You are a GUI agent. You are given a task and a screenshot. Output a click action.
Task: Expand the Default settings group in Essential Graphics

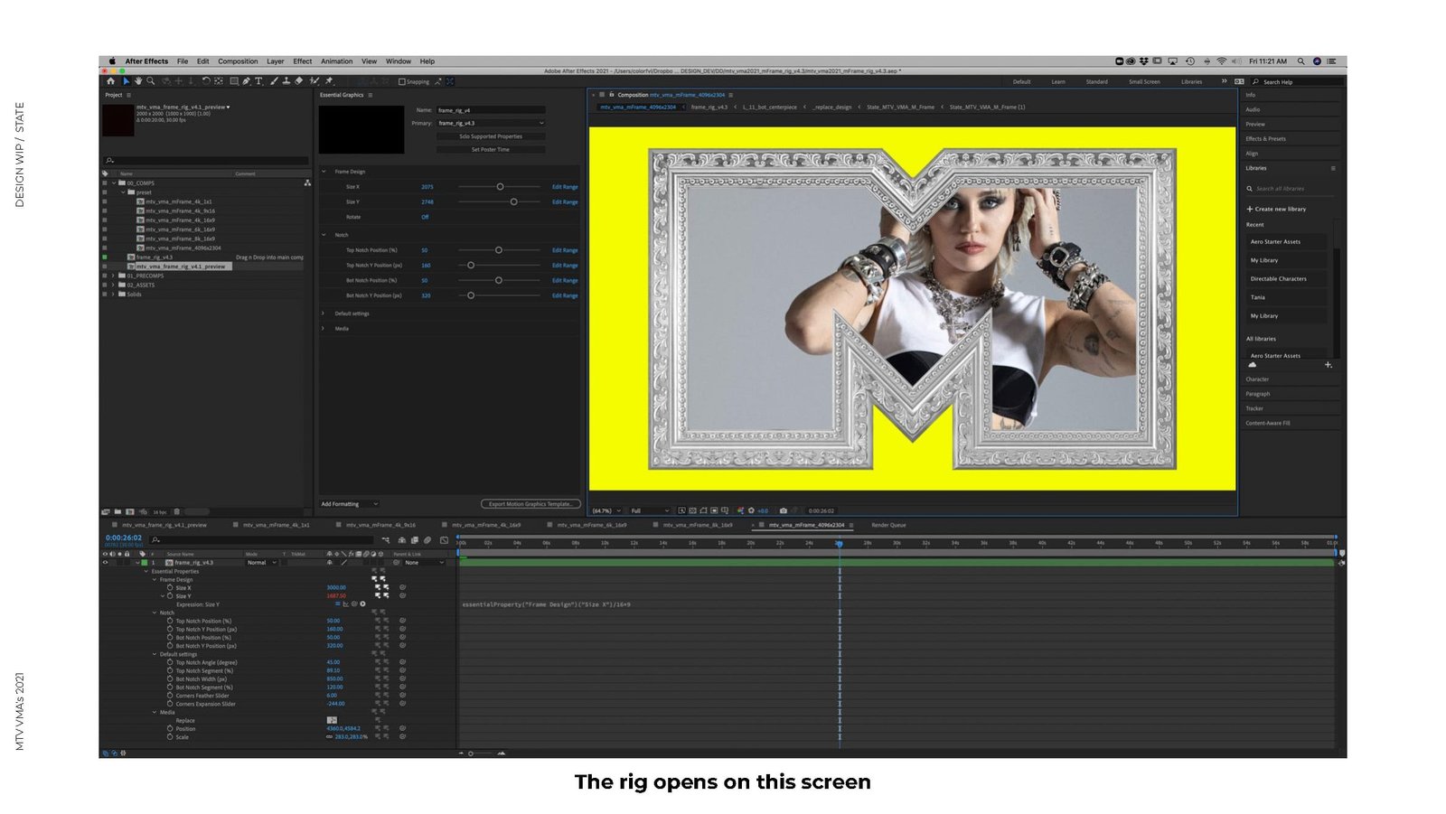click(x=324, y=313)
